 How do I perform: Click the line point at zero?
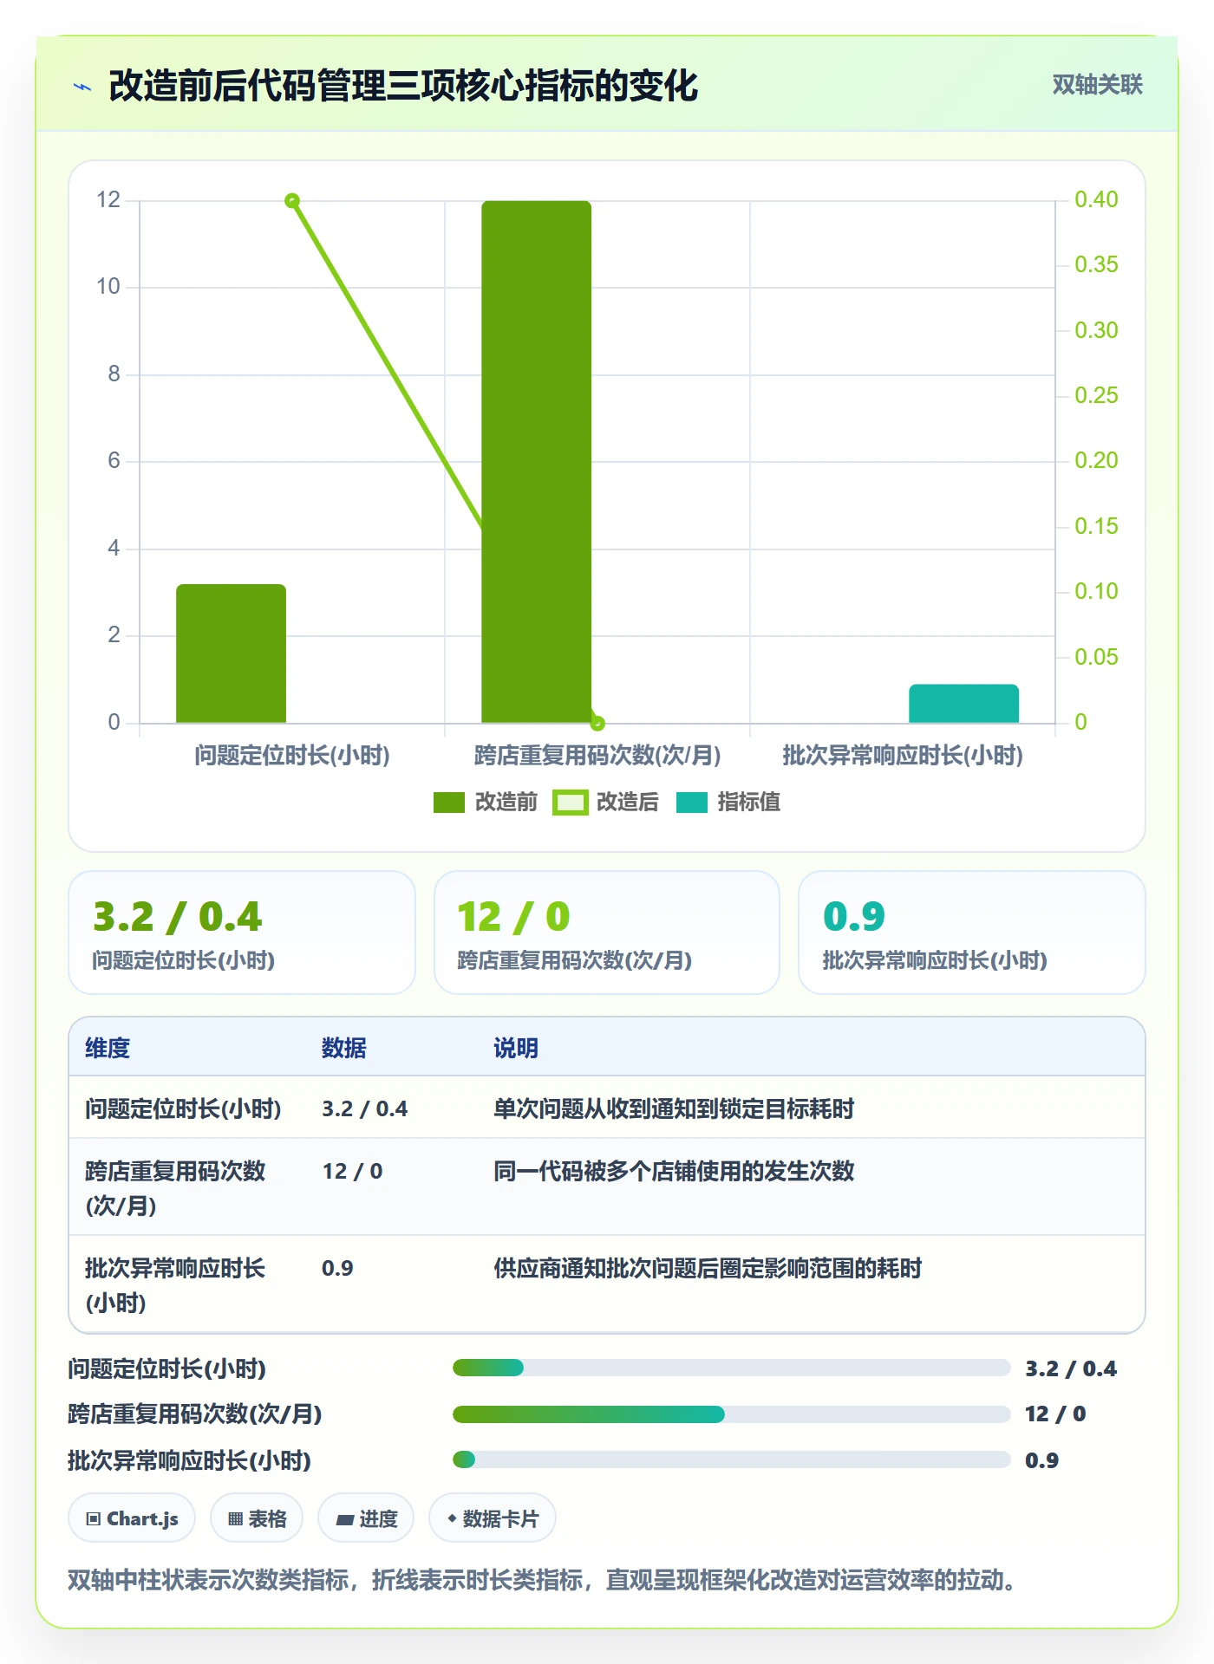tap(597, 723)
